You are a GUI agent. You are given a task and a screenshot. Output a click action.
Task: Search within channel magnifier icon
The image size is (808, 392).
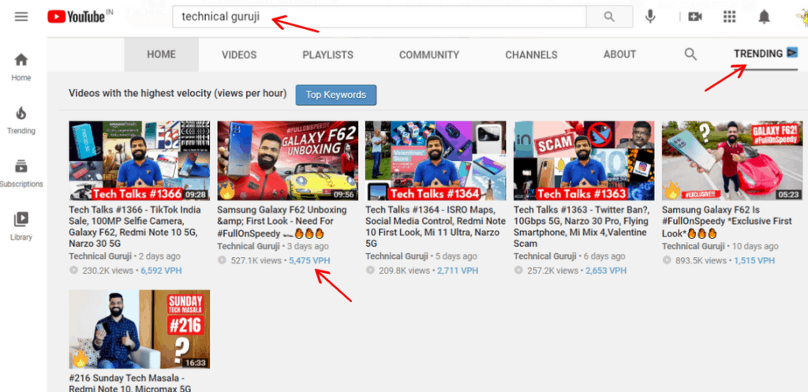pyautogui.click(x=690, y=54)
